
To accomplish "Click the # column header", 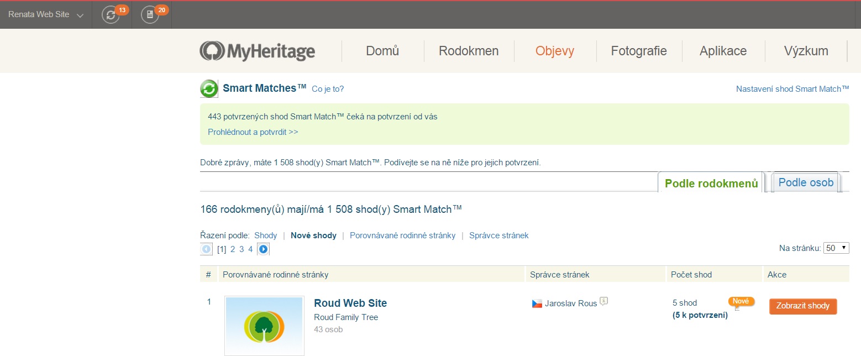I will 208,275.
